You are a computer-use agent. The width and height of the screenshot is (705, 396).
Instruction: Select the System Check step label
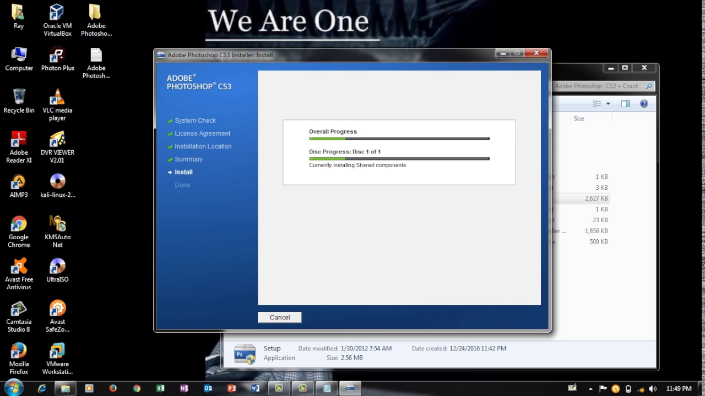pyautogui.click(x=195, y=120)
